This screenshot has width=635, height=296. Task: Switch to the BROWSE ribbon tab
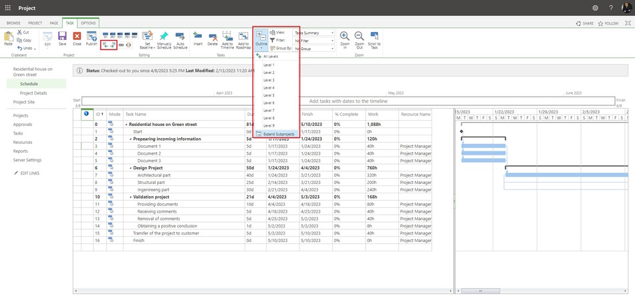(x=13, y=23)
